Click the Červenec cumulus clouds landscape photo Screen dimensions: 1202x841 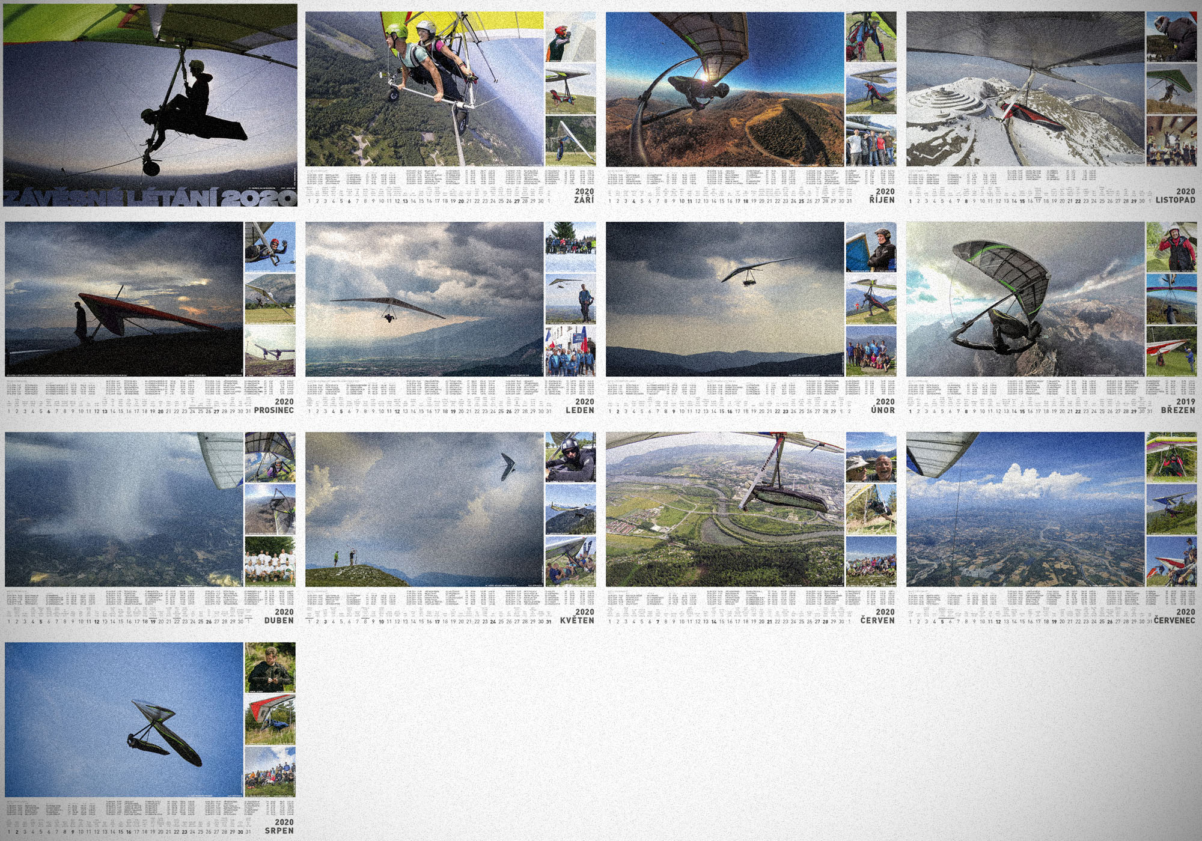coord(1025,509)
